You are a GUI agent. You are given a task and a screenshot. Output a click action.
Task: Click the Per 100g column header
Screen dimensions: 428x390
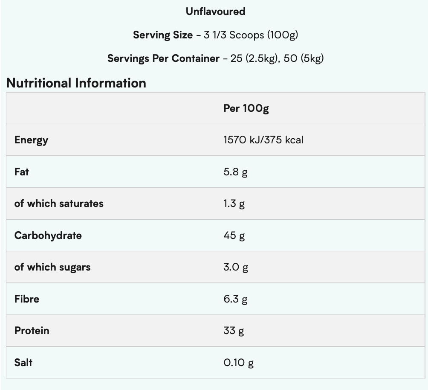coord(246,108)
